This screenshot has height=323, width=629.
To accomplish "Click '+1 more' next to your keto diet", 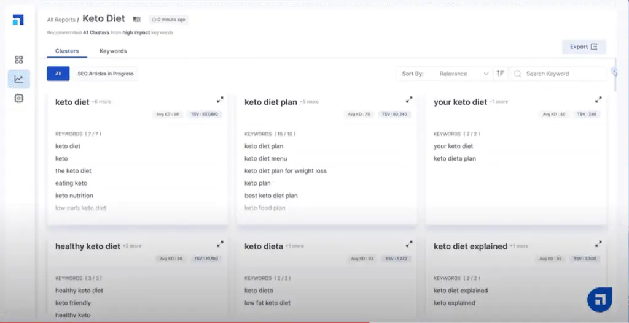I will [499, 102].
